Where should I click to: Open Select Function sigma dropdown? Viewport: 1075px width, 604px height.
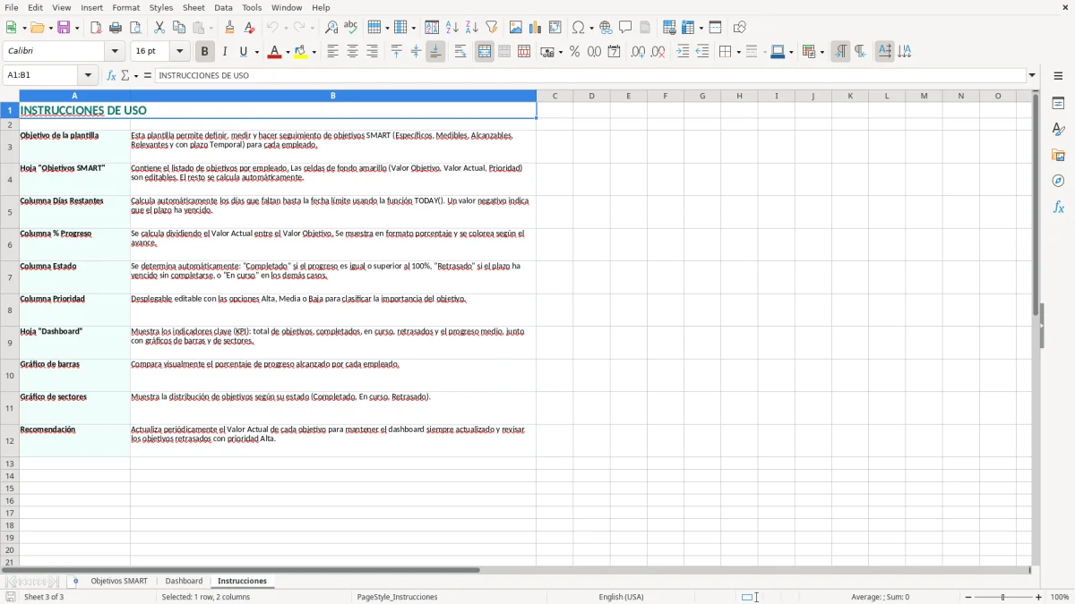point(135,75)
